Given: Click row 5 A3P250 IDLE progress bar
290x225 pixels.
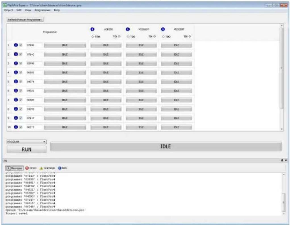Looking at the screenshot, I should (x=106, y=82).
